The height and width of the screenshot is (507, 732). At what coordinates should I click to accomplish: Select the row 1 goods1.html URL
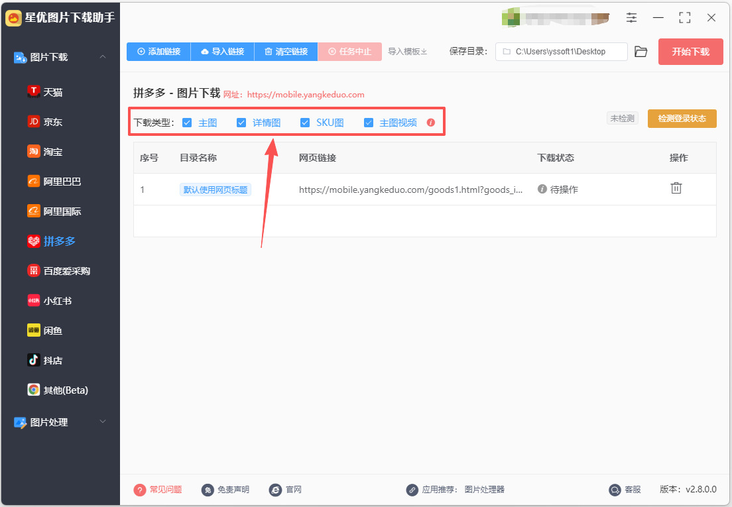411,190
